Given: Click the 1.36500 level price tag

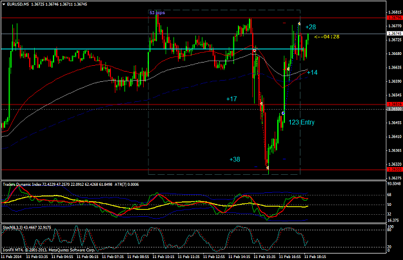Looking at the screenshot, I should (x=394, y=109).
